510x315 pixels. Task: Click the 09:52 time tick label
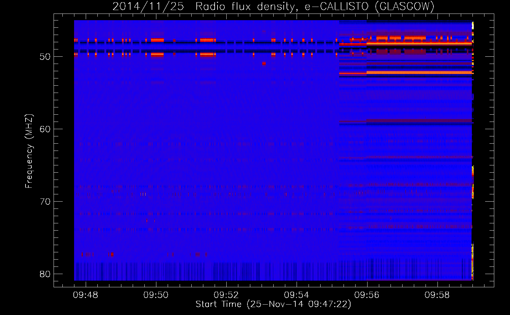click(x=226, y=295)
